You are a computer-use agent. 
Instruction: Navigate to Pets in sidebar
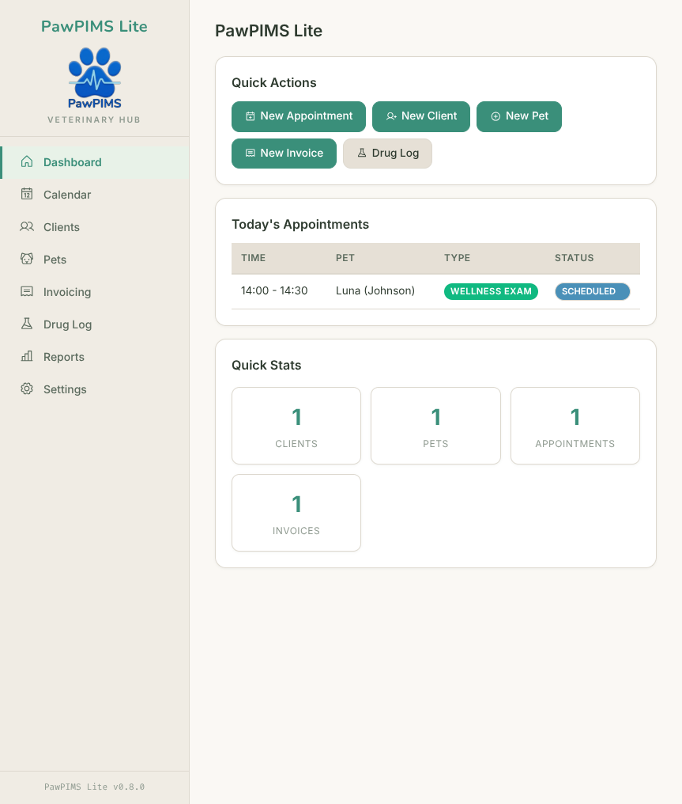pos(95,259)
